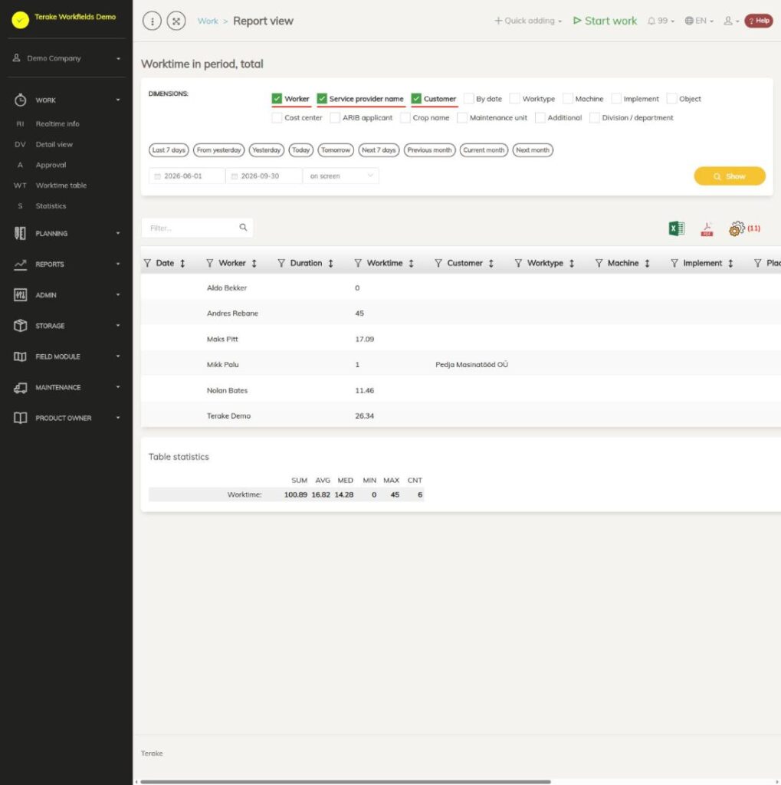This screenshot has height=785, width=781.
Task: Click the yellow Show button
Action: [x=730, y=176]
